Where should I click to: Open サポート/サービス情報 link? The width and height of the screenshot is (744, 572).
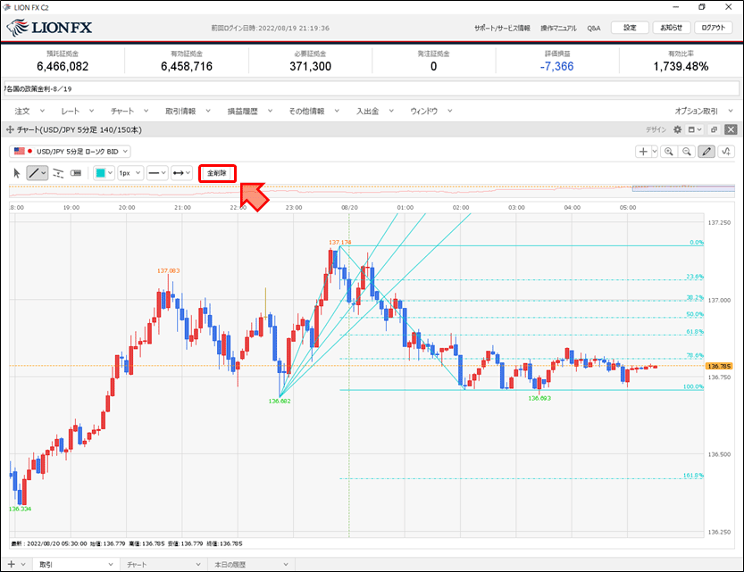(502, 28)
